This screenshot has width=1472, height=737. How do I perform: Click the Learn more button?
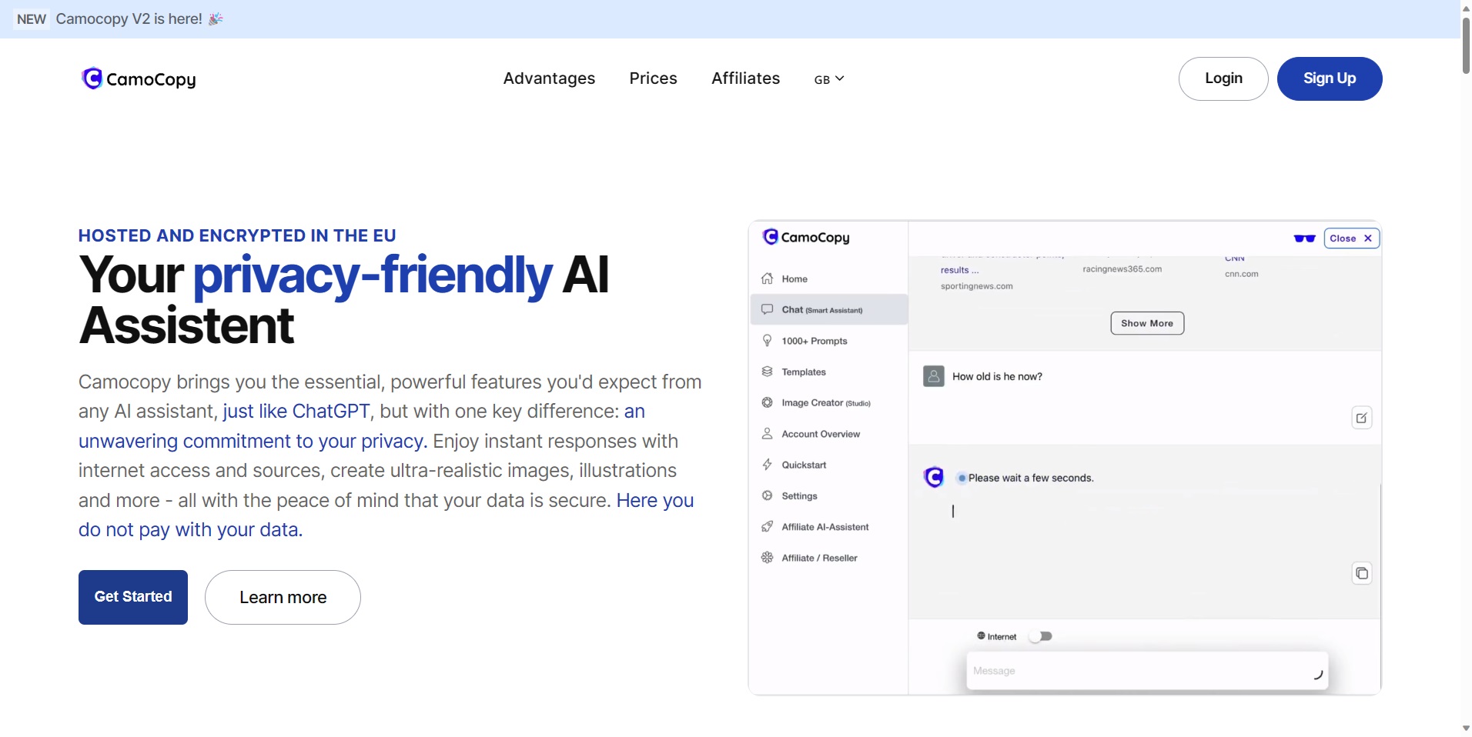click(x=283, y=597)
